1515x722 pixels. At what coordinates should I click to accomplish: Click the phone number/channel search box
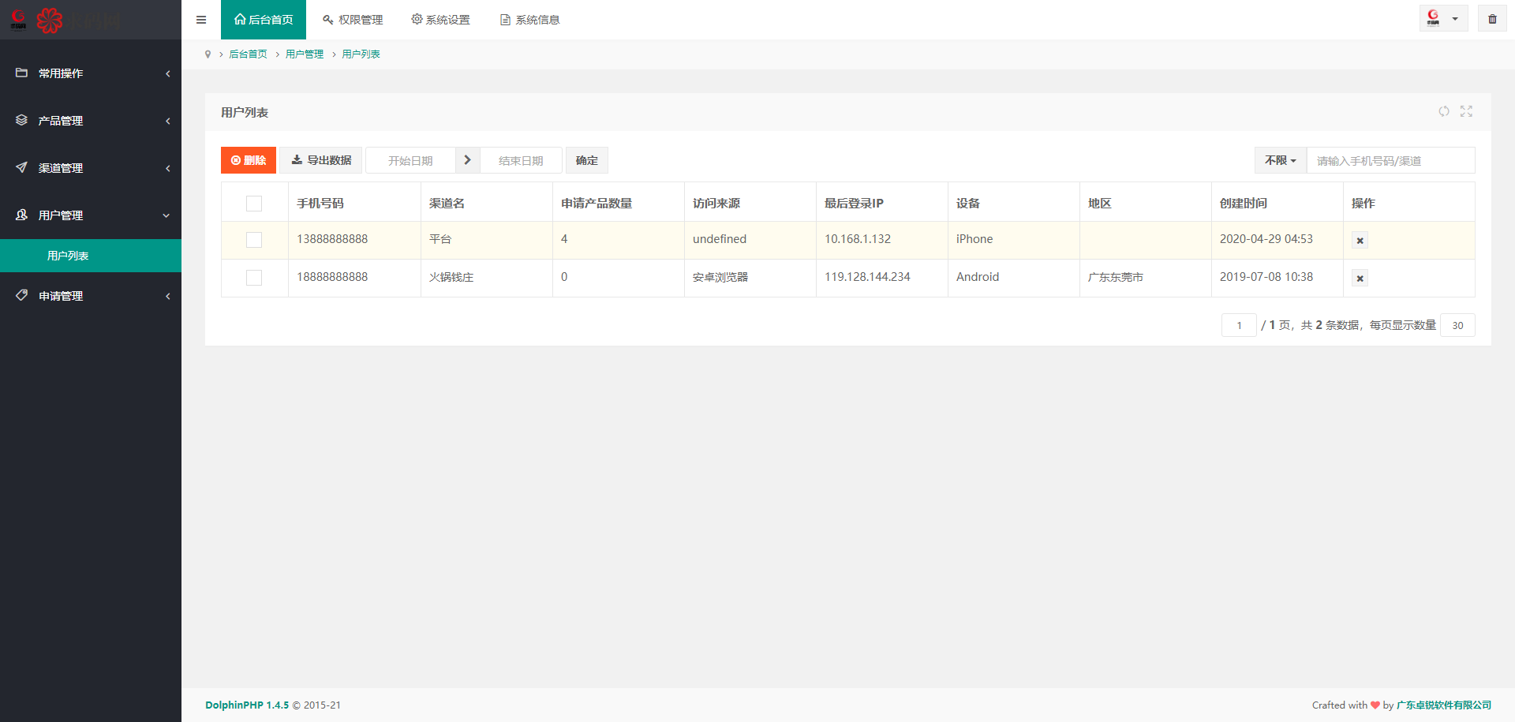(1390, 160)
